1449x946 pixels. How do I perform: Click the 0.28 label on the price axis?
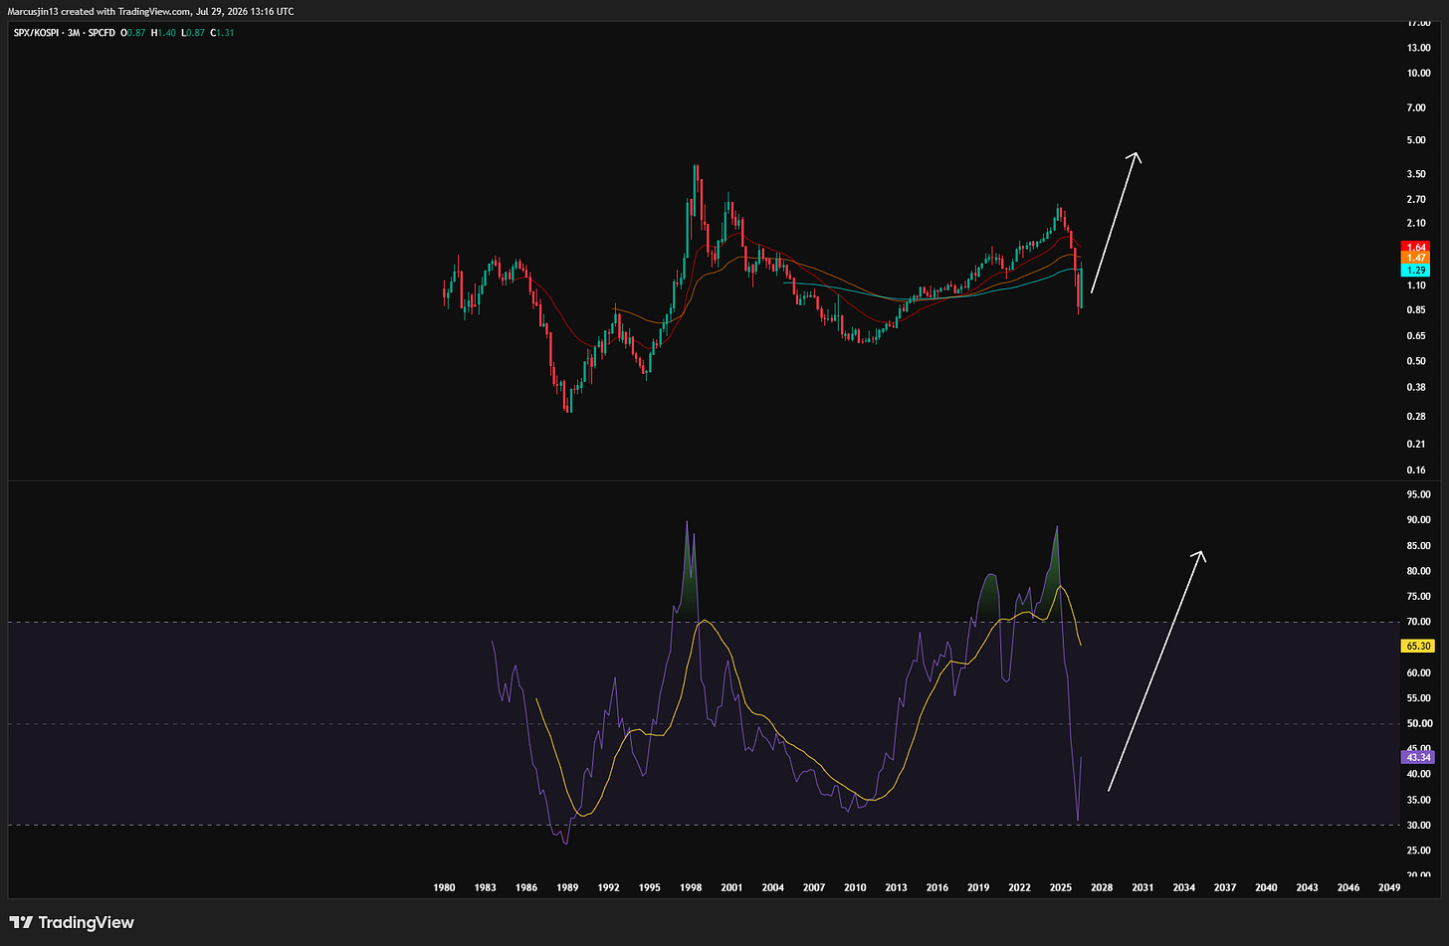tap(1418, 417)
